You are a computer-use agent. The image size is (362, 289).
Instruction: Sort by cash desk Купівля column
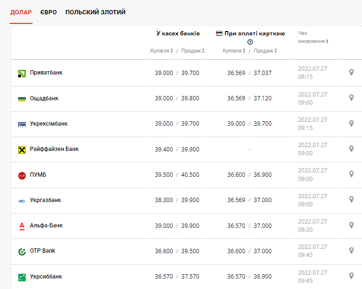coord(162,51)
